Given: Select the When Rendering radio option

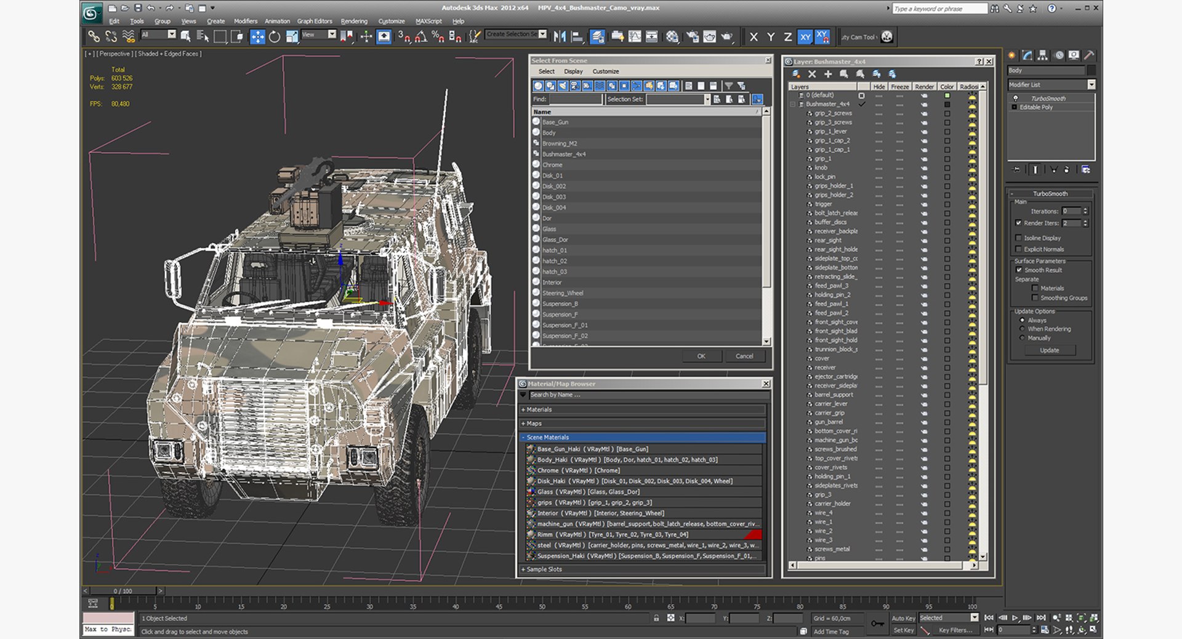Looking at the screenshot, I should click(1023, 329).
